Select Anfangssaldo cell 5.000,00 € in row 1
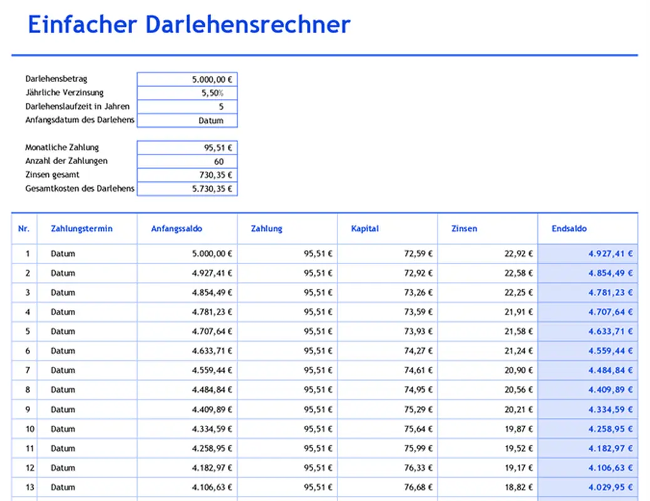This screenshot has width=650, height=501. click(x=187, y=254)
